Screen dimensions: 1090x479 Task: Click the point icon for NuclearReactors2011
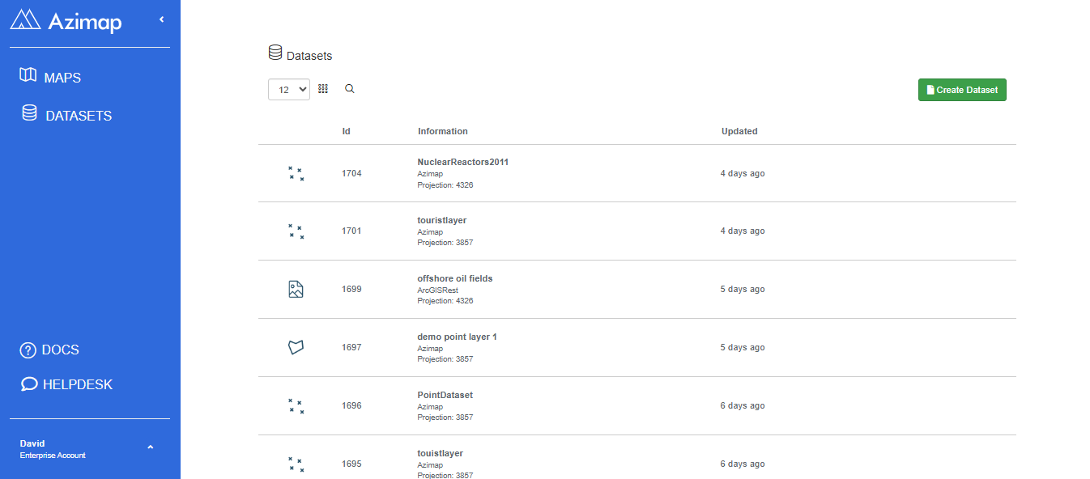coord(296,173)
